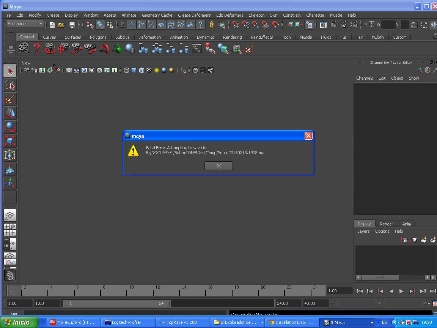Open Logitech Profiler from the taskbar
The image size is (437, 328).
tap(127, 322)
